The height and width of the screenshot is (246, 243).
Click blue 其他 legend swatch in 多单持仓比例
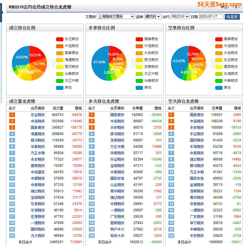139,88
